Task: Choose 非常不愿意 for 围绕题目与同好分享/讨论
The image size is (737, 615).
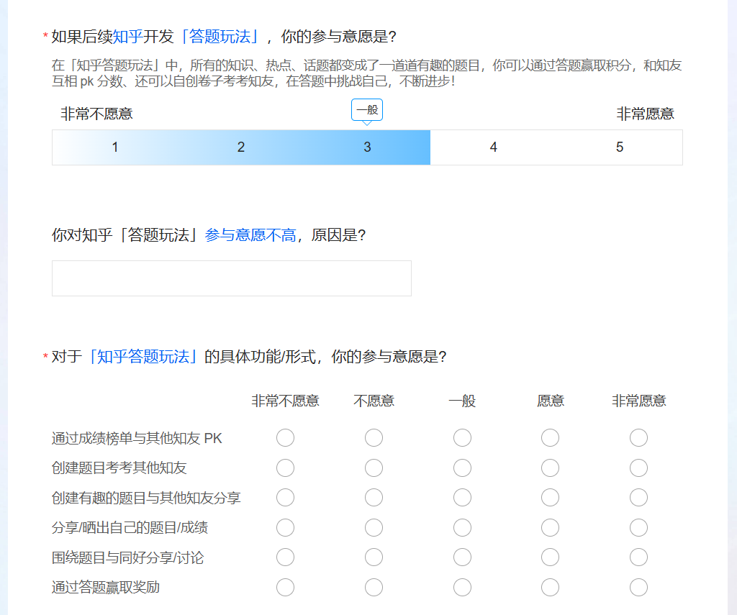Action: (x=285, y=557)
